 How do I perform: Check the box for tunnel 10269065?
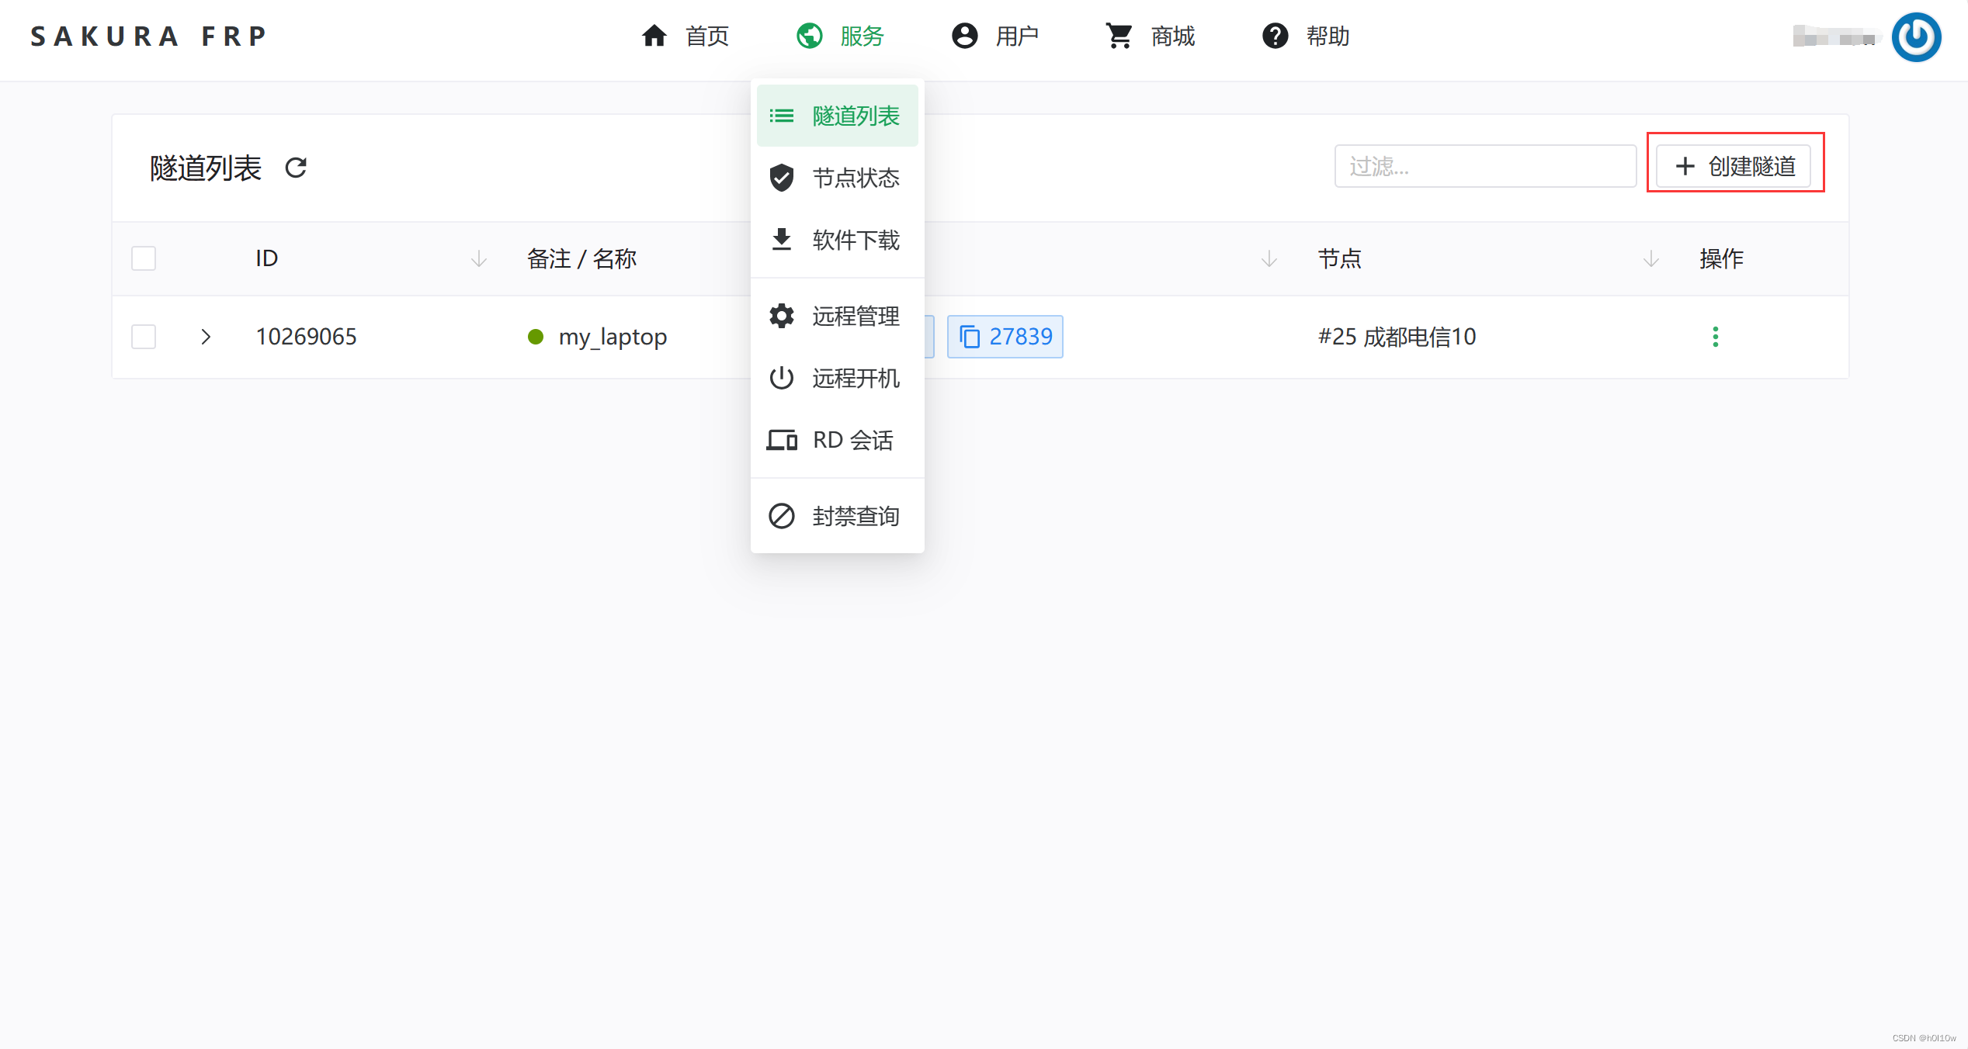pos(144,337)
